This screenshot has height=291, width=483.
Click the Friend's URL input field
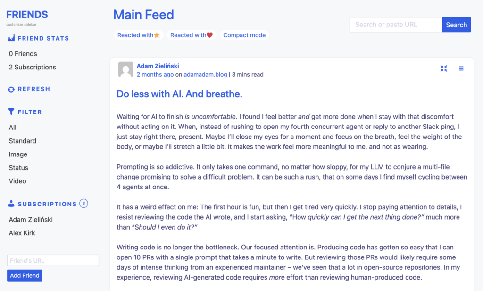click(52, 260)
